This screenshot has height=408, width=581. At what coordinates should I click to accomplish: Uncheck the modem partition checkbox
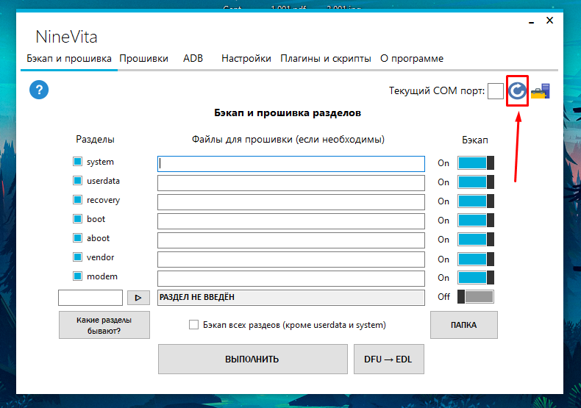[77, 276]
